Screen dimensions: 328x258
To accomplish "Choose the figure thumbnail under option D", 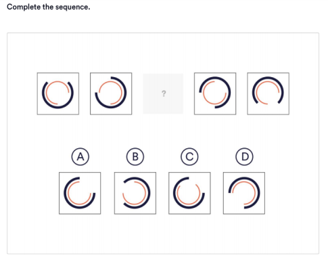I will pos(244,193).
